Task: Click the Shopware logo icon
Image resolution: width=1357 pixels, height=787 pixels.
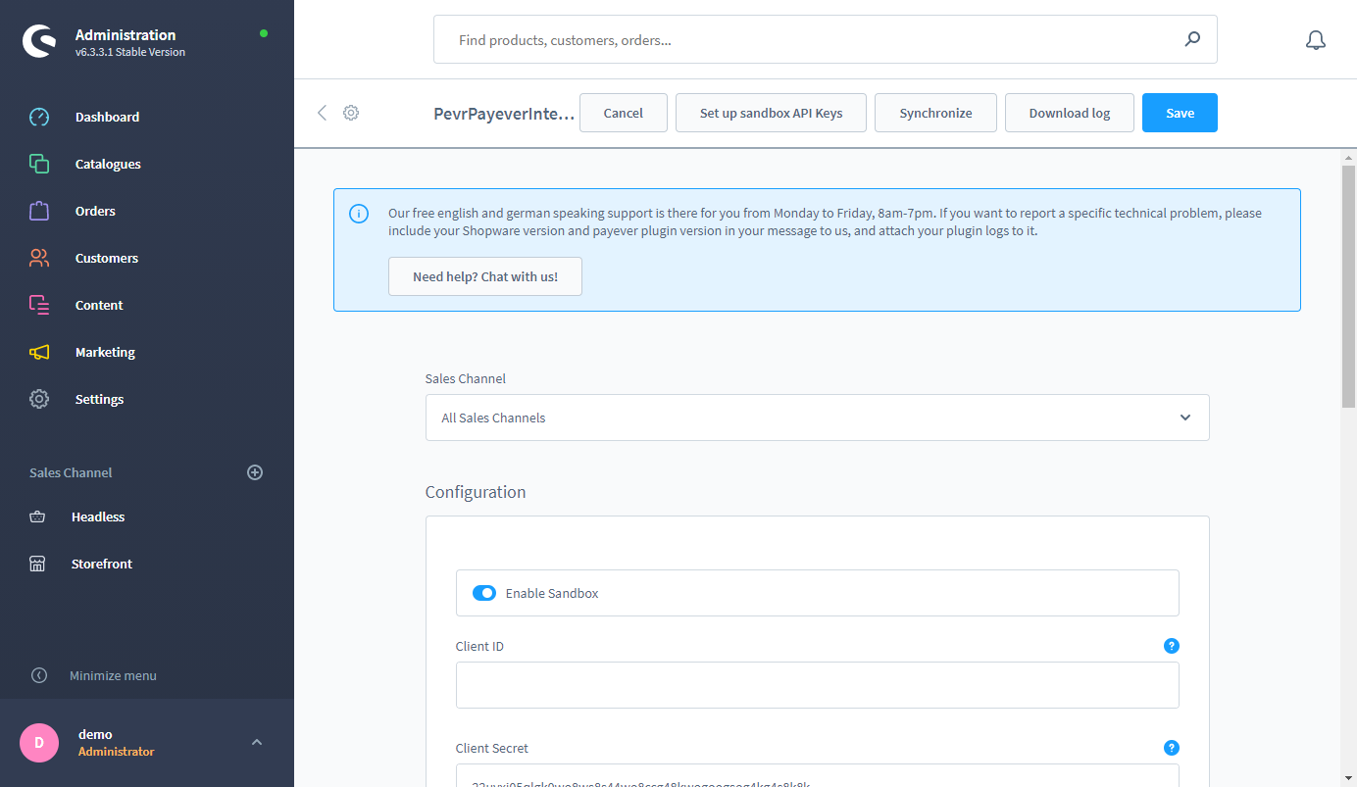Action: coord(39,41)
